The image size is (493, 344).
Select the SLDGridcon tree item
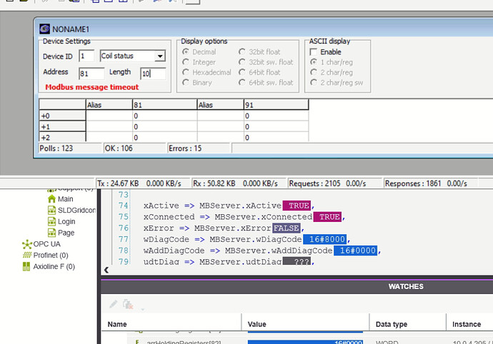(76, 210)
